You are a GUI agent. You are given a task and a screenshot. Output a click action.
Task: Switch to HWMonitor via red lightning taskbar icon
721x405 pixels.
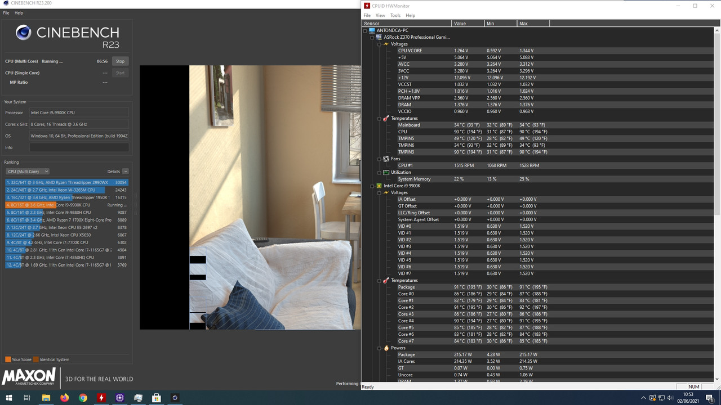(x=101, y=398)
